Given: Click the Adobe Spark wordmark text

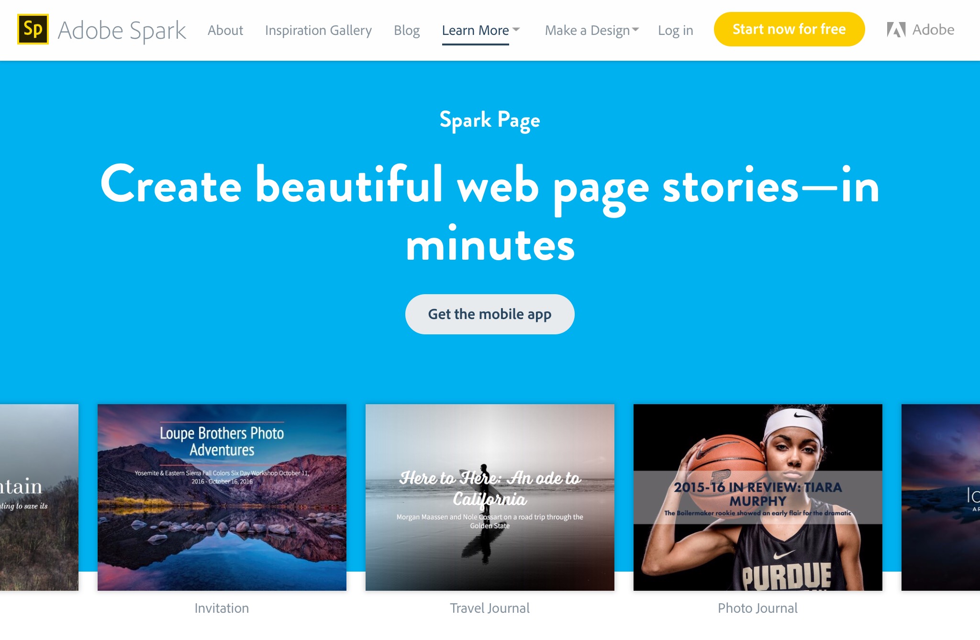Looking at the screenshot, I should 122,31.
